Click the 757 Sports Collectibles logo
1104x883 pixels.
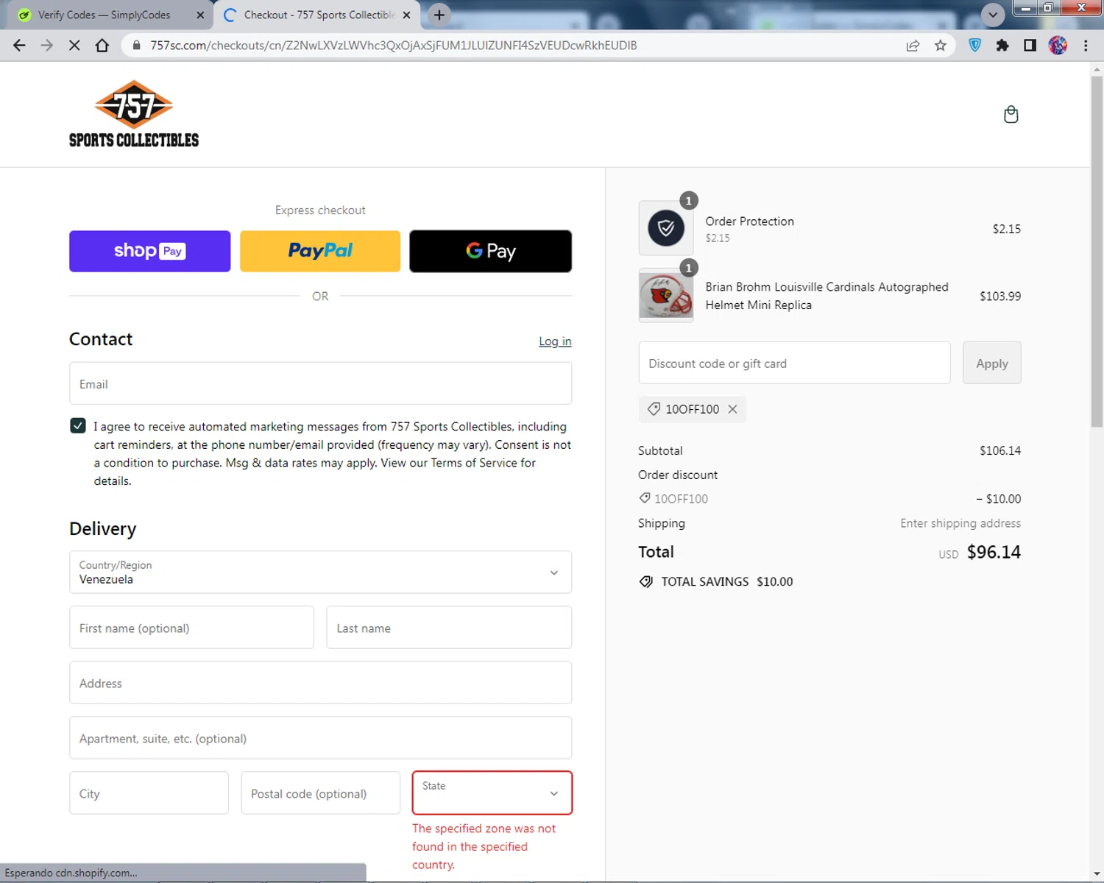[x=134, y=114]
